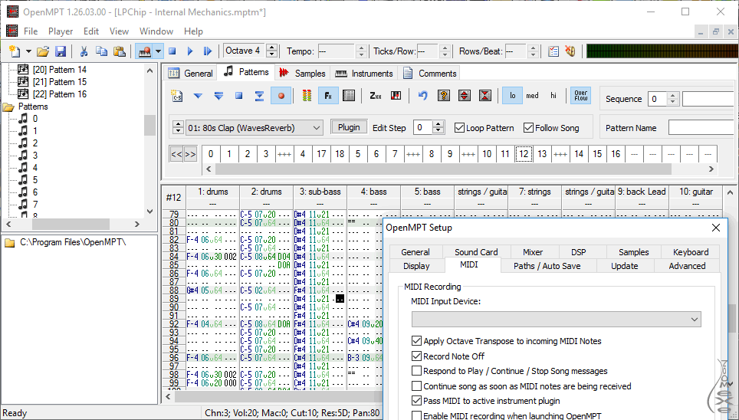Toggle the VU meters icon
The image size is (739, 420).
point(307,96)
